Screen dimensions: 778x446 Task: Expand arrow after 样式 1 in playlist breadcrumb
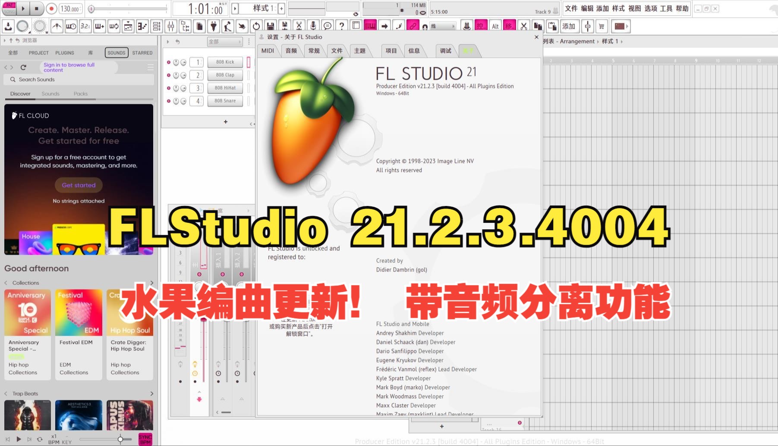[622, 41]
